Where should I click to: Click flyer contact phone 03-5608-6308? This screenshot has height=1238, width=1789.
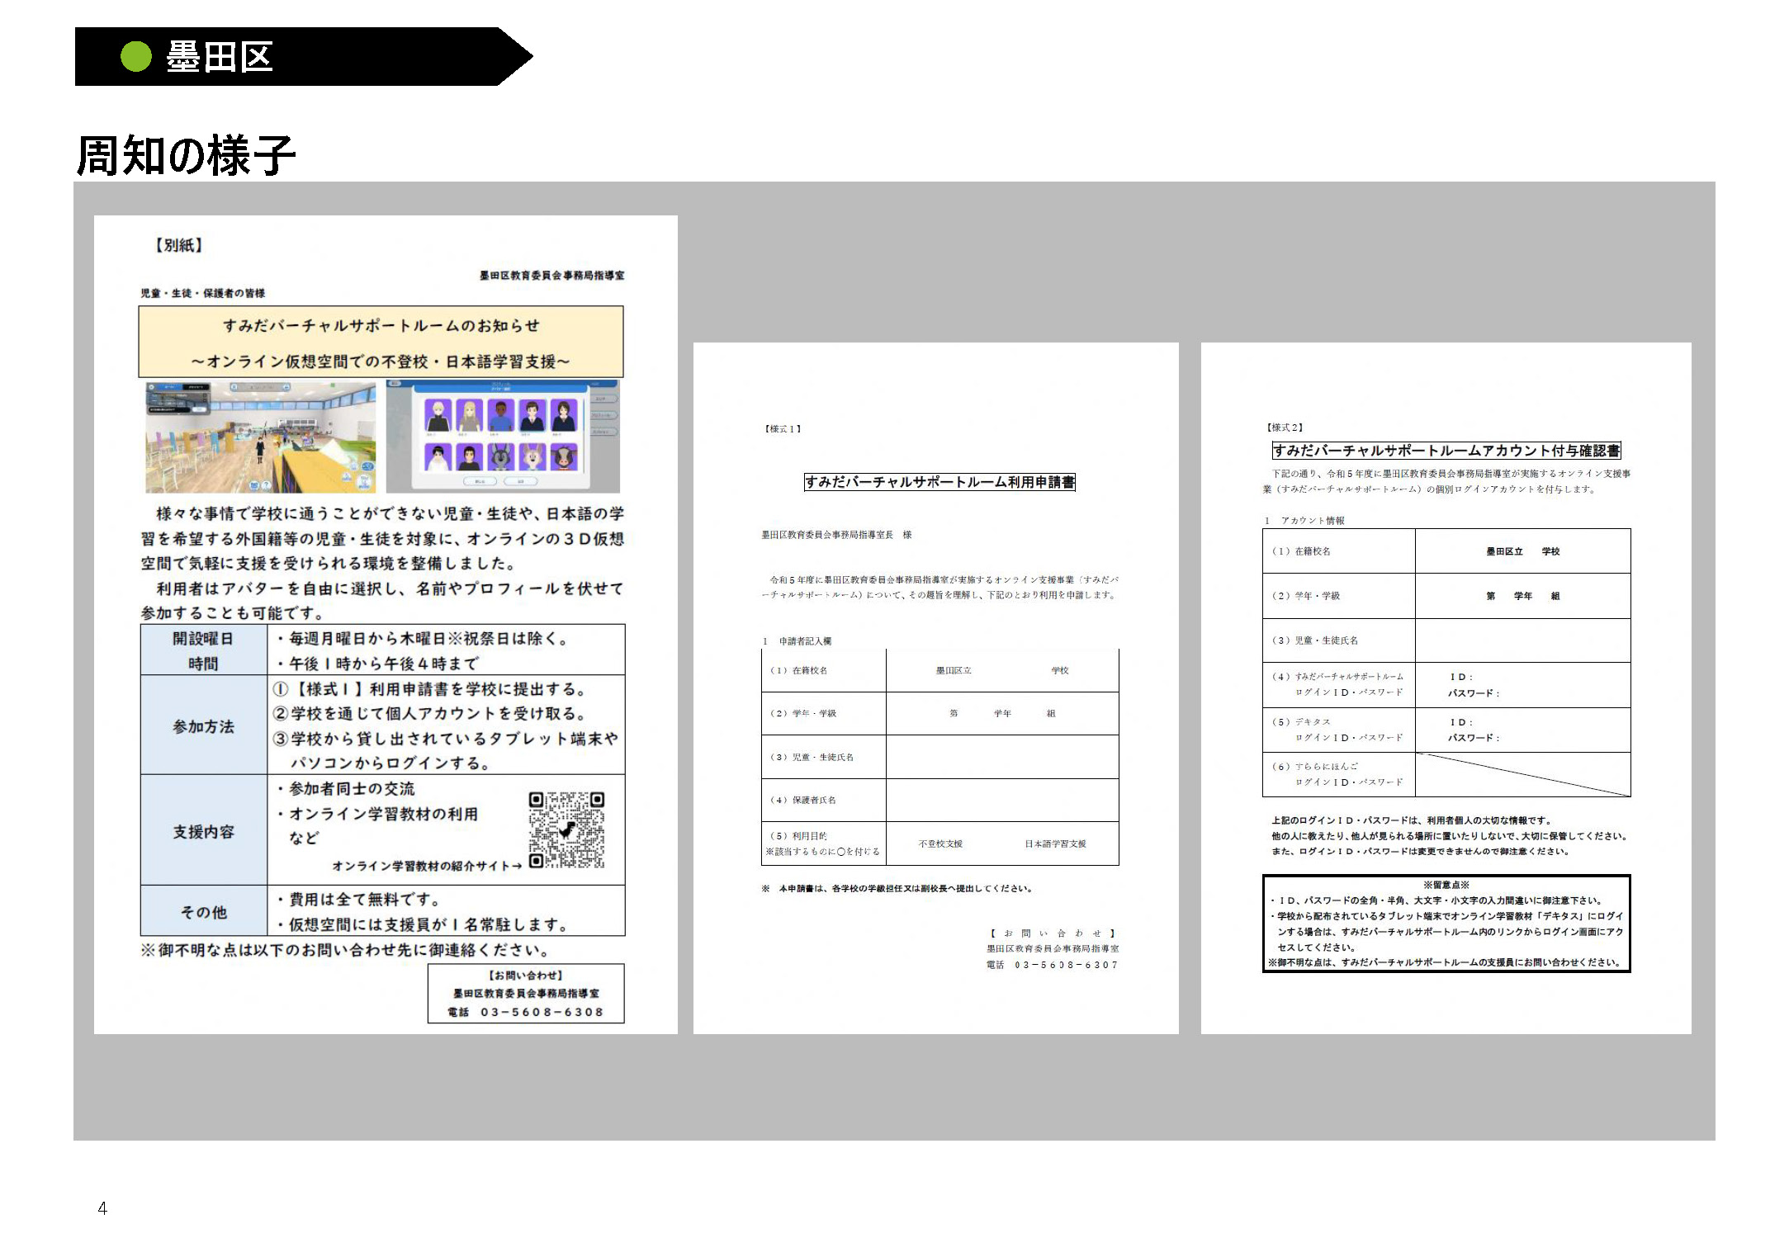click(x=542, y=1012)
